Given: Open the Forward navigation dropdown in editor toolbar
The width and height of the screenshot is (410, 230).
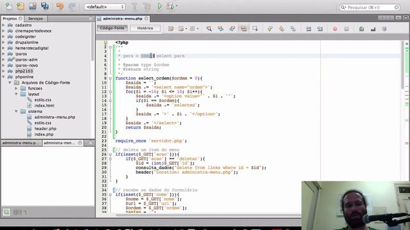Looking at the screenshot, I should 197,29.
